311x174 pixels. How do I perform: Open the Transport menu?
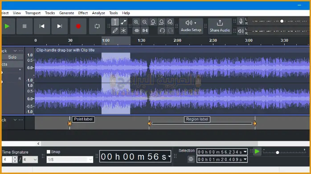[33, 13]
